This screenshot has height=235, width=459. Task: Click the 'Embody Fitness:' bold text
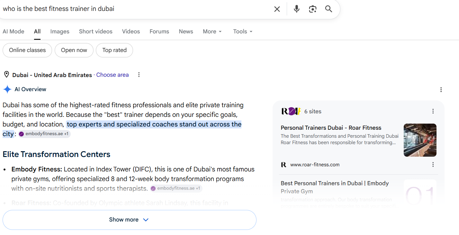(37, 169)
